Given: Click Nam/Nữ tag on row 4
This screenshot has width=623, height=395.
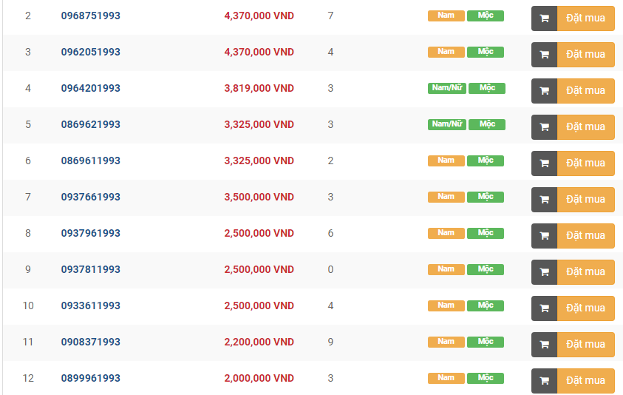Looking at the screenshot, I should click(446, 88).
